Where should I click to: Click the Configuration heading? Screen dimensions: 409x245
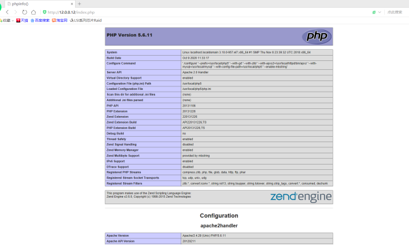[219, 215]
